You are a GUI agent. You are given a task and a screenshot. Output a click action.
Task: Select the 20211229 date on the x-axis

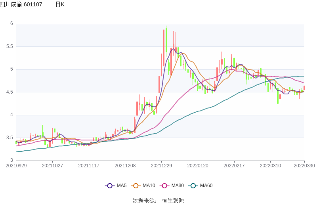(161, 166)
